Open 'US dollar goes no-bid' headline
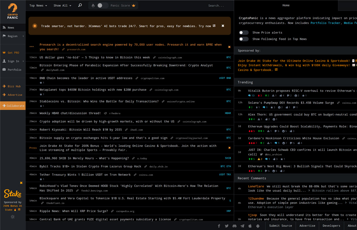 (x=95, y=57)
